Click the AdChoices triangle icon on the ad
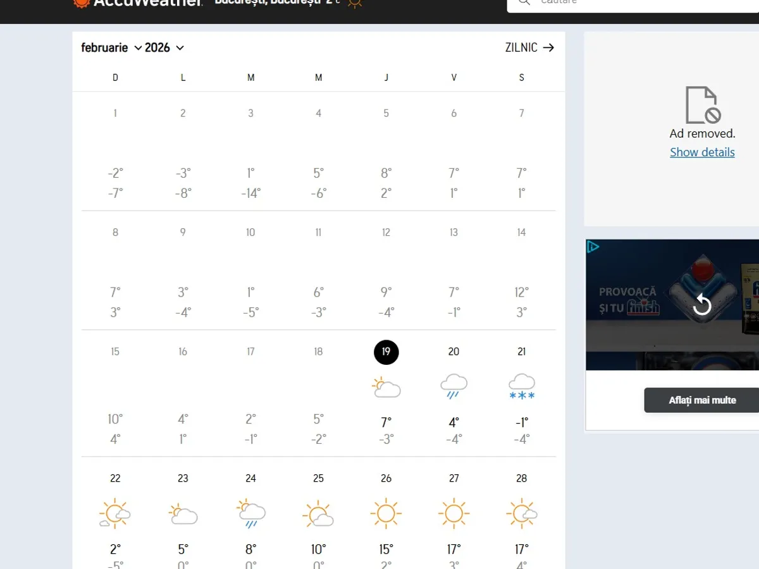759x569 pixels. tap(593, 247)
